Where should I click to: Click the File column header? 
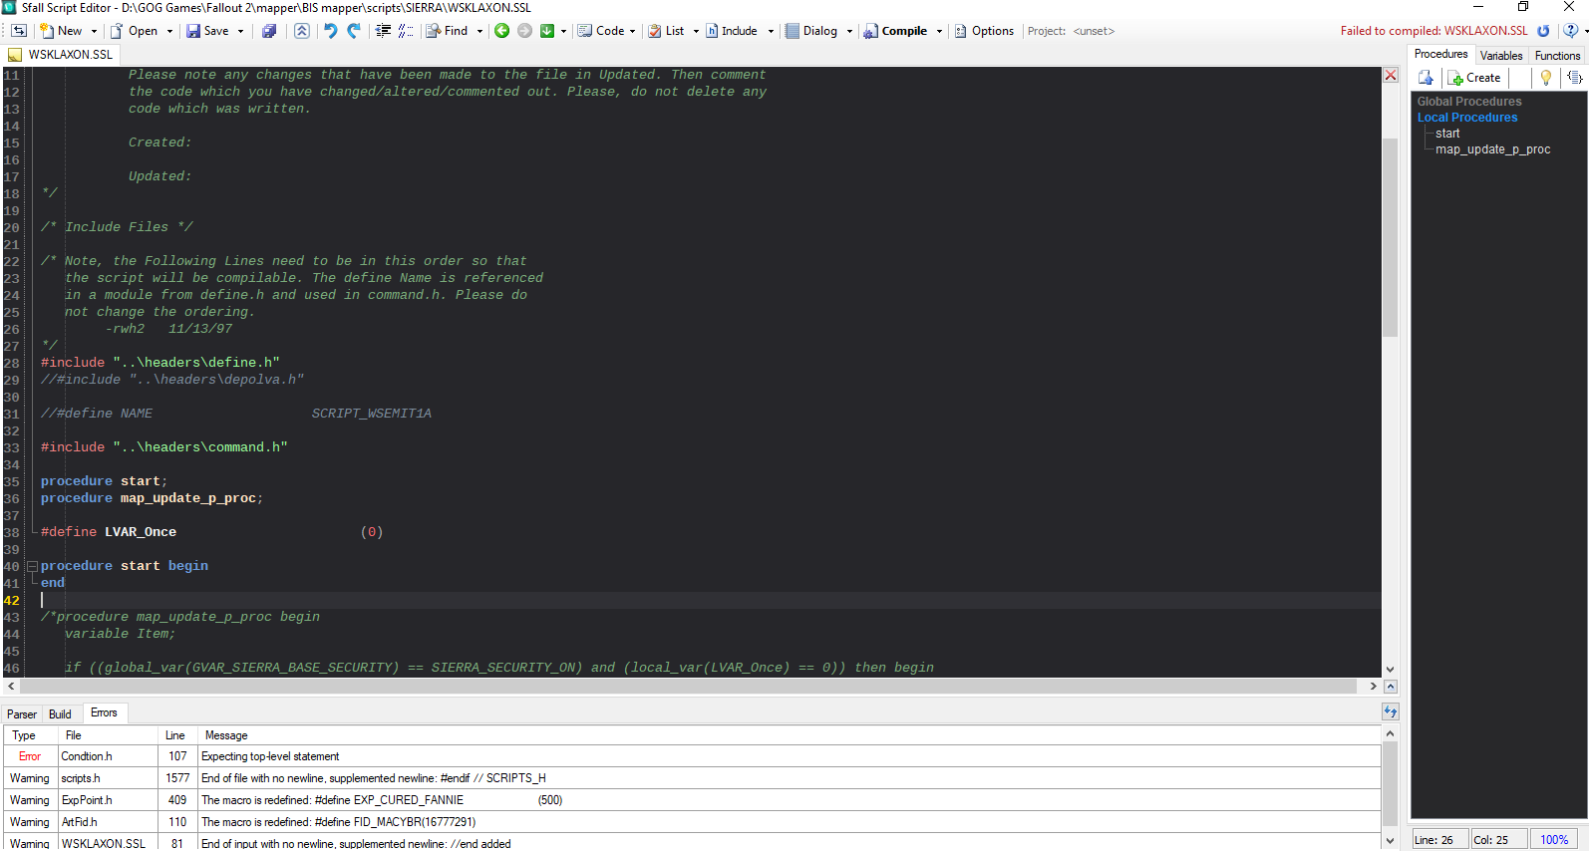(108, 735)
